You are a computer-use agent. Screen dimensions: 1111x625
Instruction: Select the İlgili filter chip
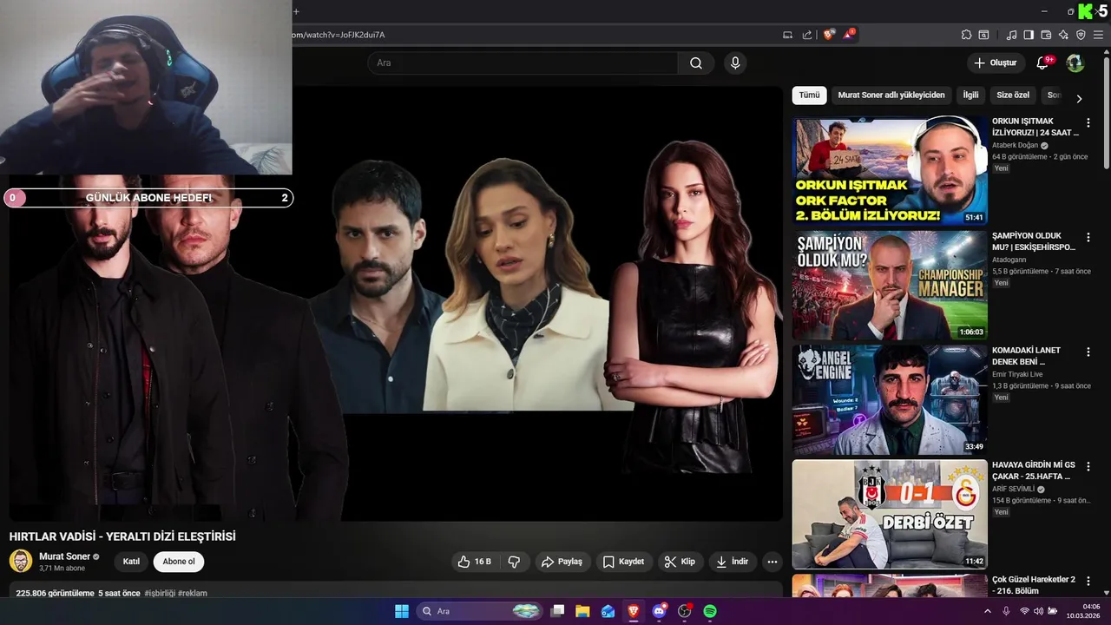pos(970,95)
